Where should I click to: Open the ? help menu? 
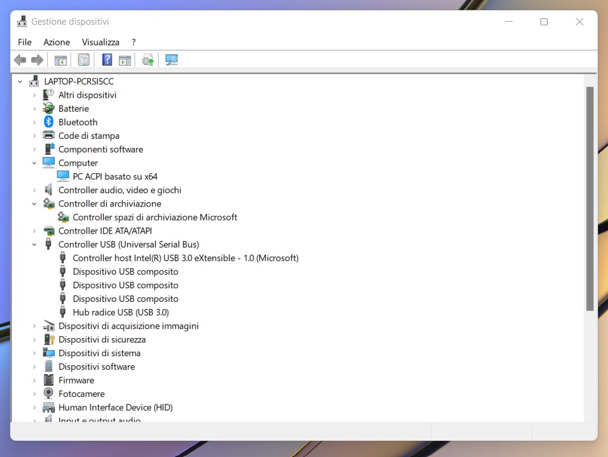[134, 42]
